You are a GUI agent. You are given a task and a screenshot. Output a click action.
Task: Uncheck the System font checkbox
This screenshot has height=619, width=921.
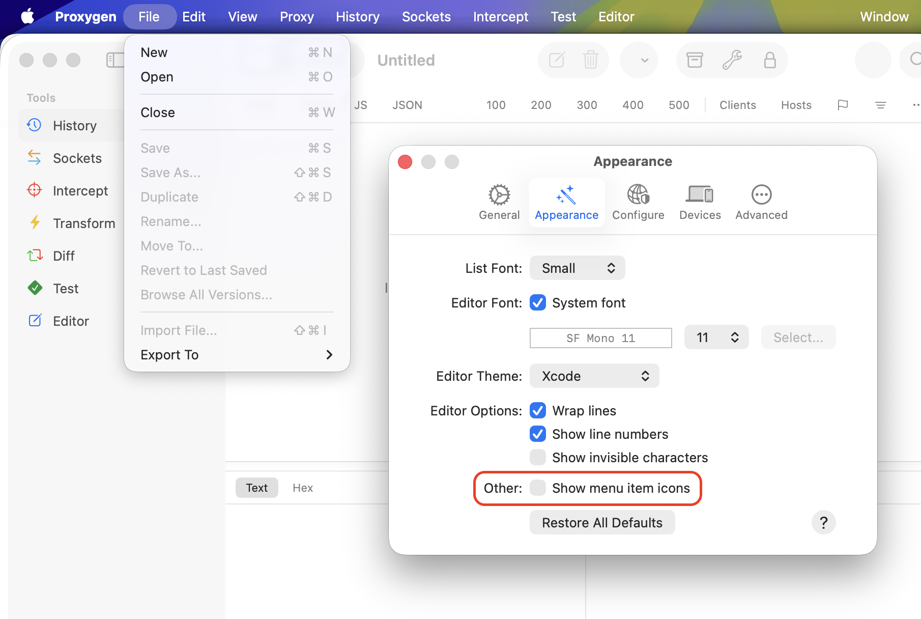click(x=538, y=303)
